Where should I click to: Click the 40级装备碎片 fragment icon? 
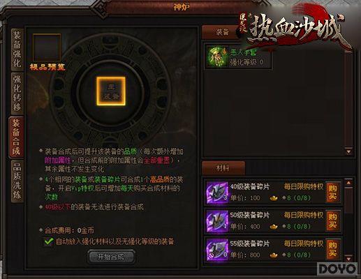(x=217, y=193)
